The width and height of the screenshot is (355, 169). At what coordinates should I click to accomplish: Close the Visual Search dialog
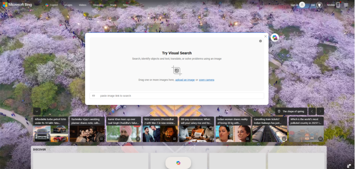[x=265, y=36]
